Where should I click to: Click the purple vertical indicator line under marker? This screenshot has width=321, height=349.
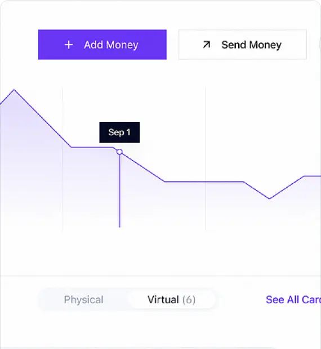coord(119,191)
